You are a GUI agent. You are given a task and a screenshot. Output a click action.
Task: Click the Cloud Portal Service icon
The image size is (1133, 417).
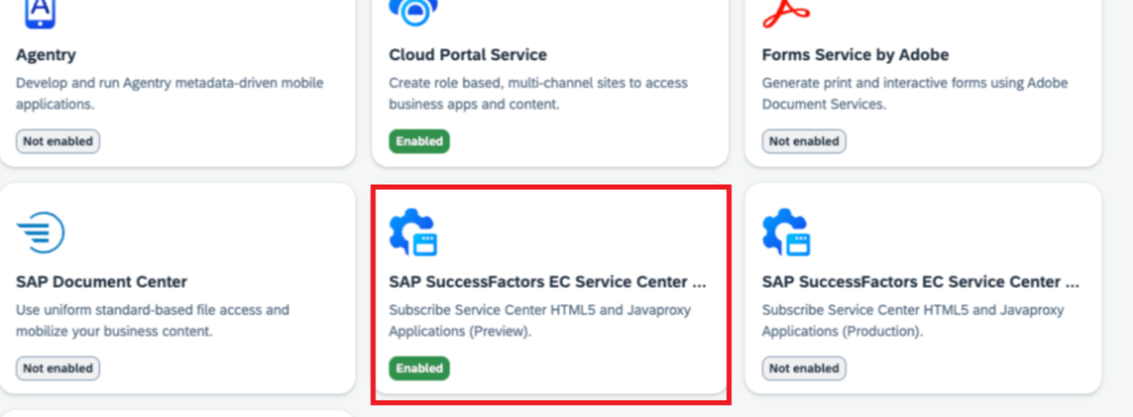click(x=413, y=11)
